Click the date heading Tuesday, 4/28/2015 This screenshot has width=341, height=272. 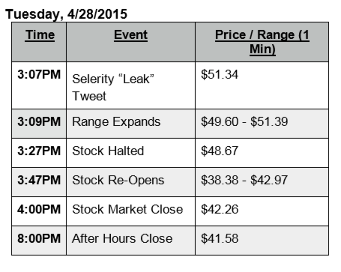pos(66,14)
